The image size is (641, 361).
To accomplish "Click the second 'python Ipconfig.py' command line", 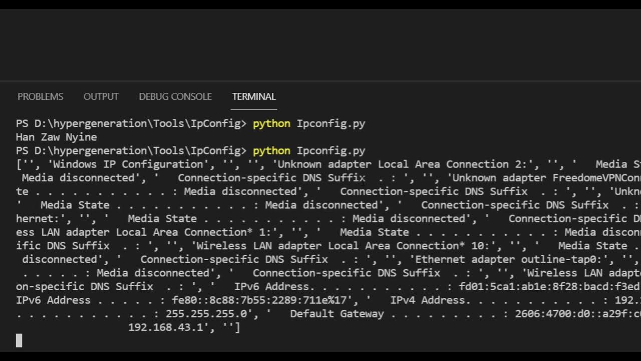I will click(309, 150).
